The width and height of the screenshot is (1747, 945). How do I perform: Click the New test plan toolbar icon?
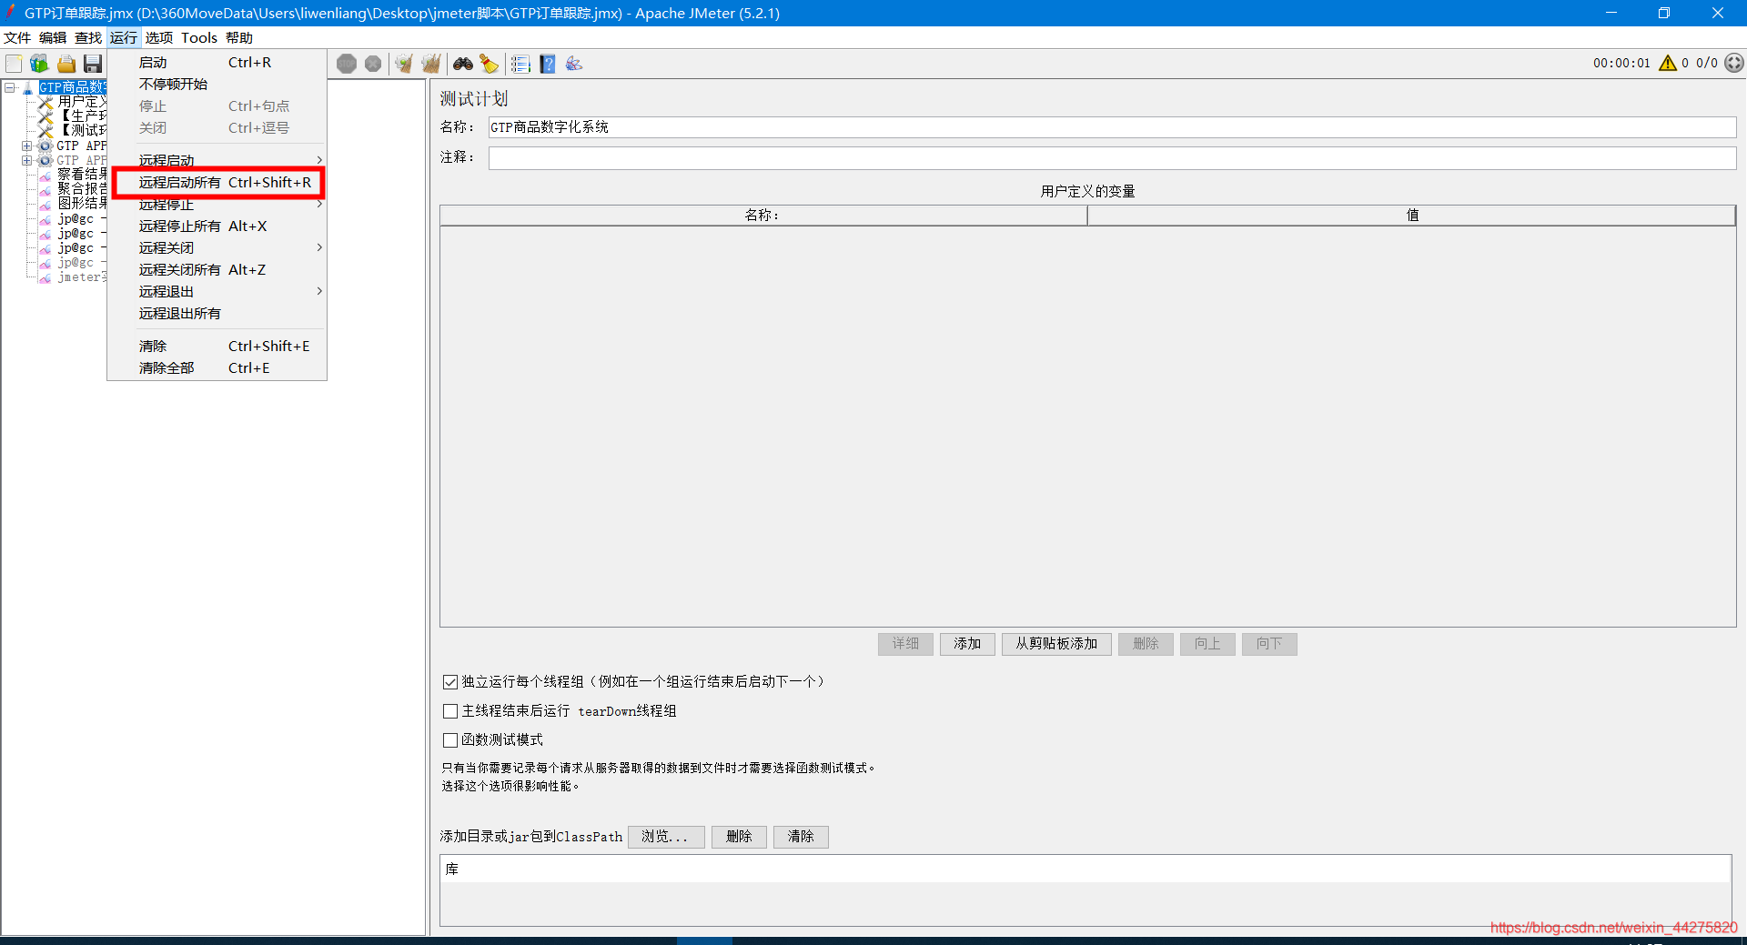coord(14,64)
